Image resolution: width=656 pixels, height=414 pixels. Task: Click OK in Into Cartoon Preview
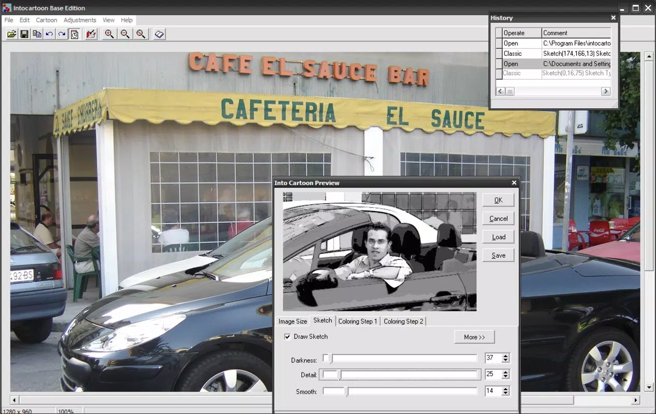(498, 200)
